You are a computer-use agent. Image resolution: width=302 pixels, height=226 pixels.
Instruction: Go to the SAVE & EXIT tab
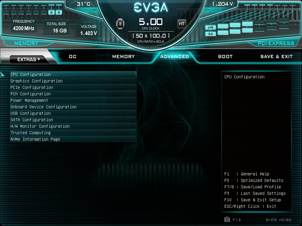tap(276, 56)
